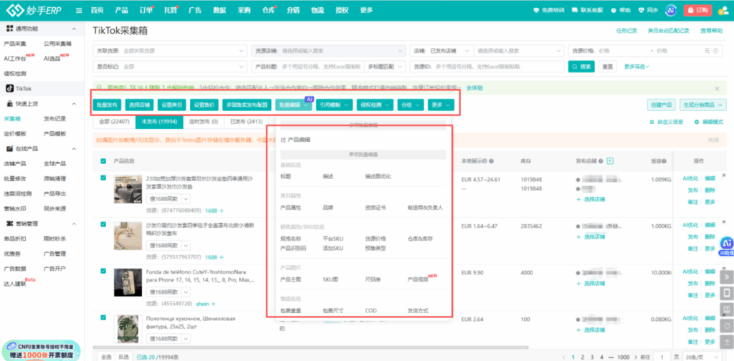The image size is (734, 361).
Task: Uncheck the 沙发巾简约 row checkbox
Action: point(103,224)
